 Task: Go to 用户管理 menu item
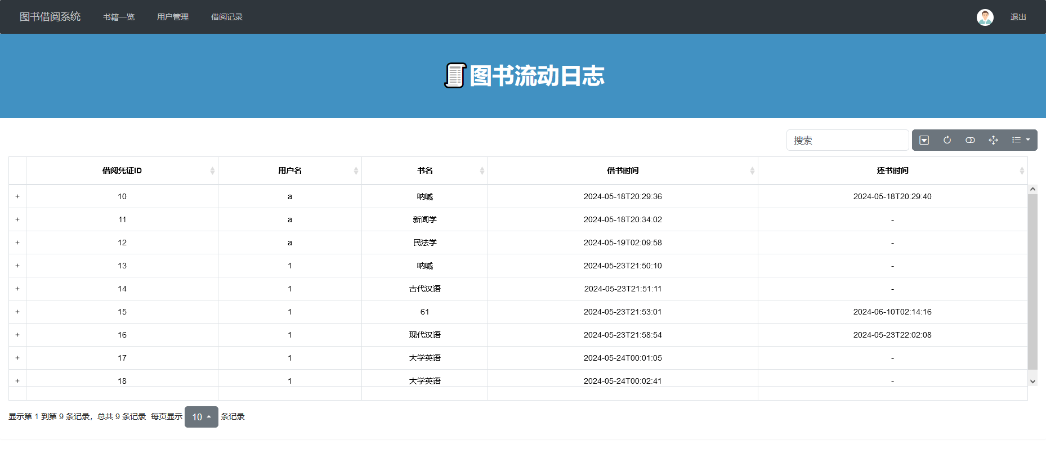pos(173,17)
